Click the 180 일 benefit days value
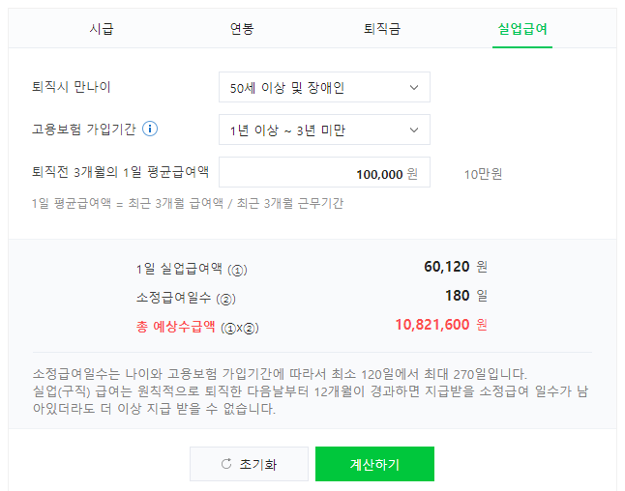Viewport: 625px width, 491px height. (x=466, y=296)
